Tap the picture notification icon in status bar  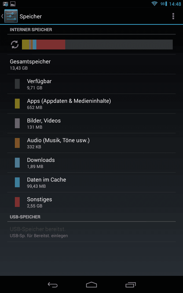[13, 4]
